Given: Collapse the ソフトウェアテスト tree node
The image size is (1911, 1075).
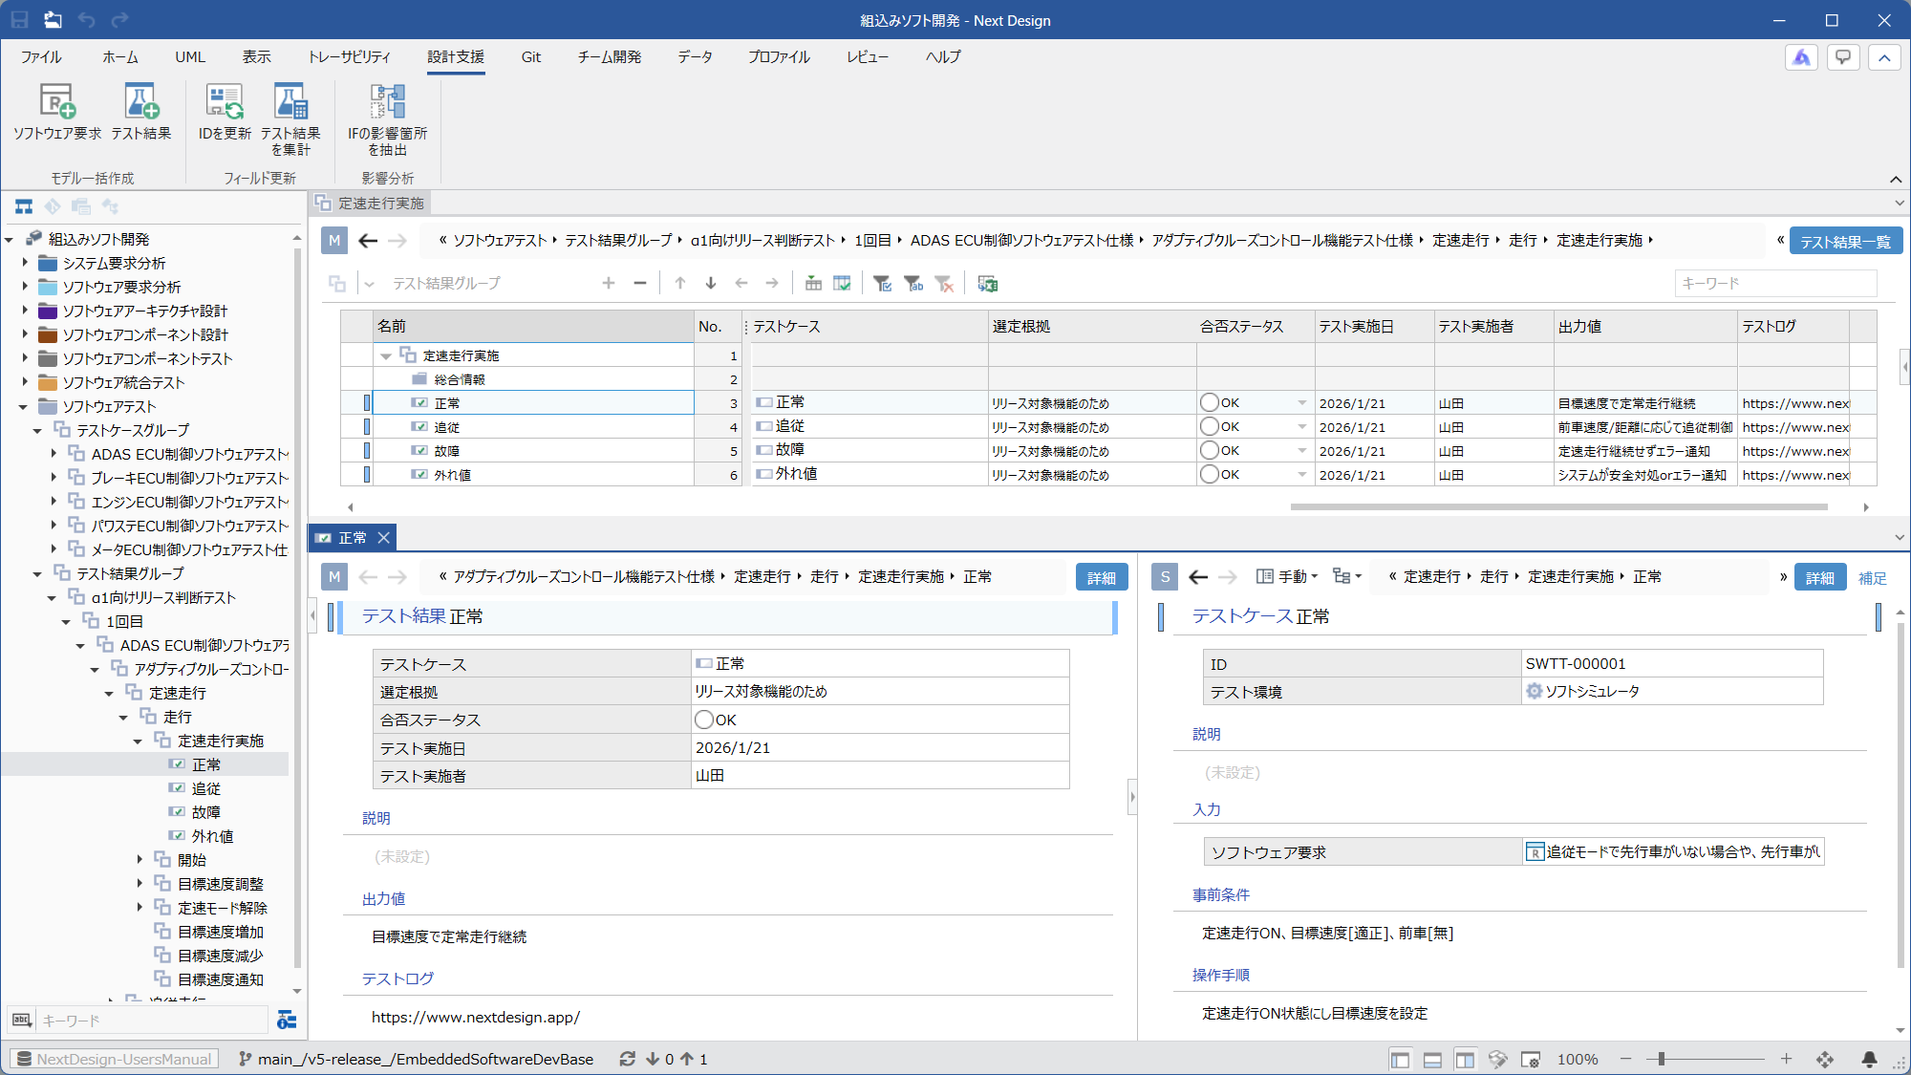Looking at the screenshot, I should pos(25,406).
